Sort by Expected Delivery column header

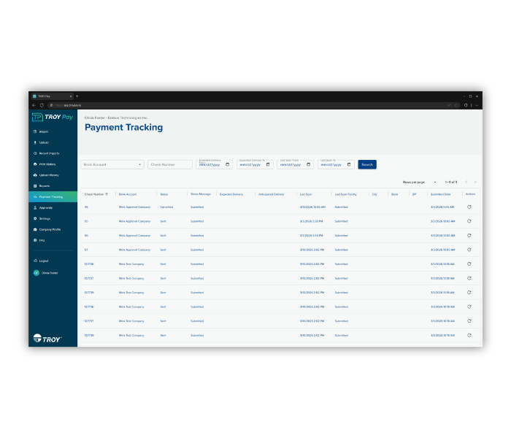click(x=231, y=194)
